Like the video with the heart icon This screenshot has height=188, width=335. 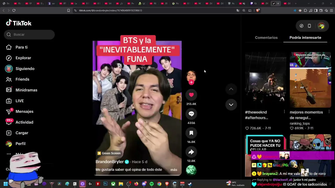[x=191, y=95]
